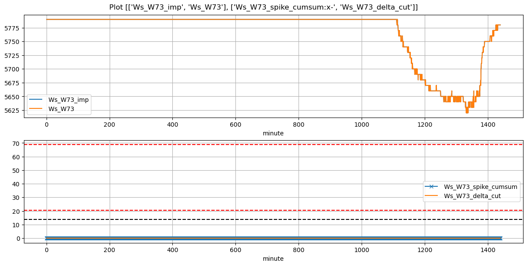Screen dimensions: 527x266
Task: Click the orange line swatch beside Ws_W73_delta_cut
Action: tap(432, 196)
